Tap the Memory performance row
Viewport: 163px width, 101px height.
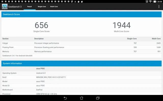[x=81, y=52]
